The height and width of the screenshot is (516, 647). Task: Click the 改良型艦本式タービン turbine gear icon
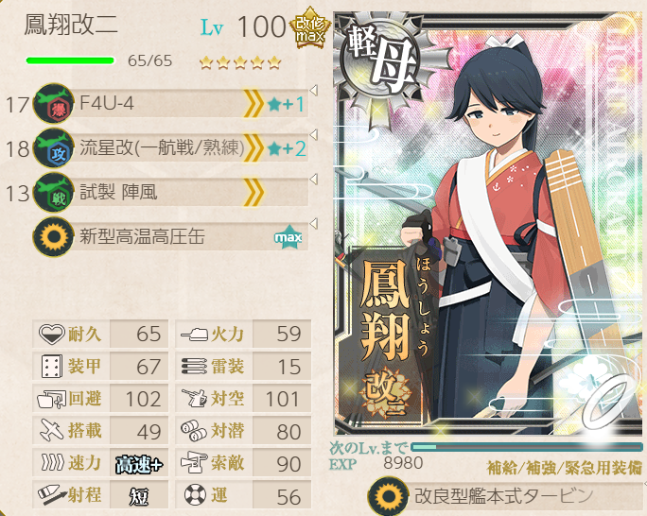point(388,496)
